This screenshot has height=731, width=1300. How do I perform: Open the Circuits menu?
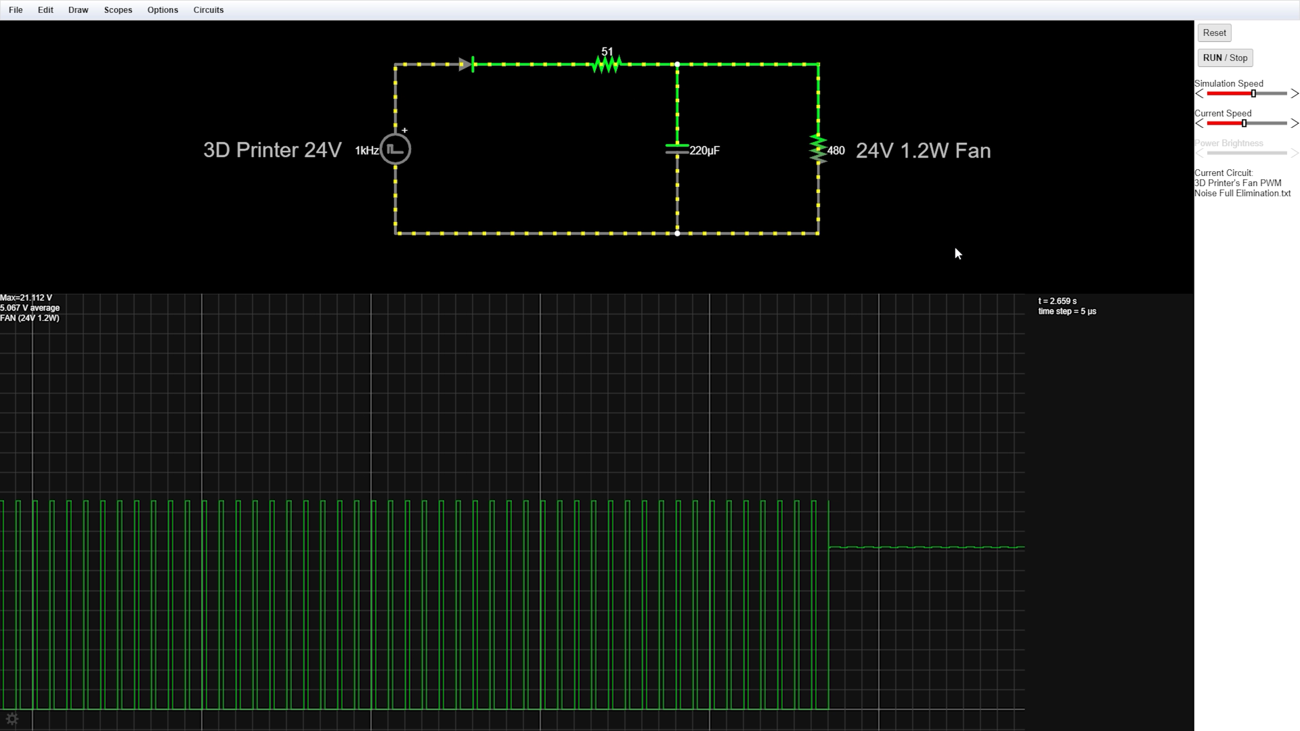(208, 9)
